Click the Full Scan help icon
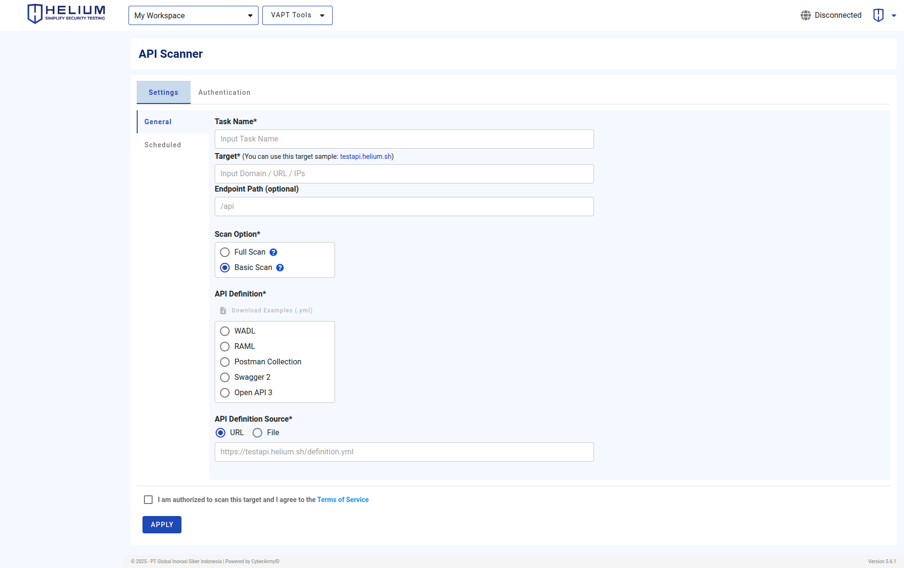 [273, 252]
